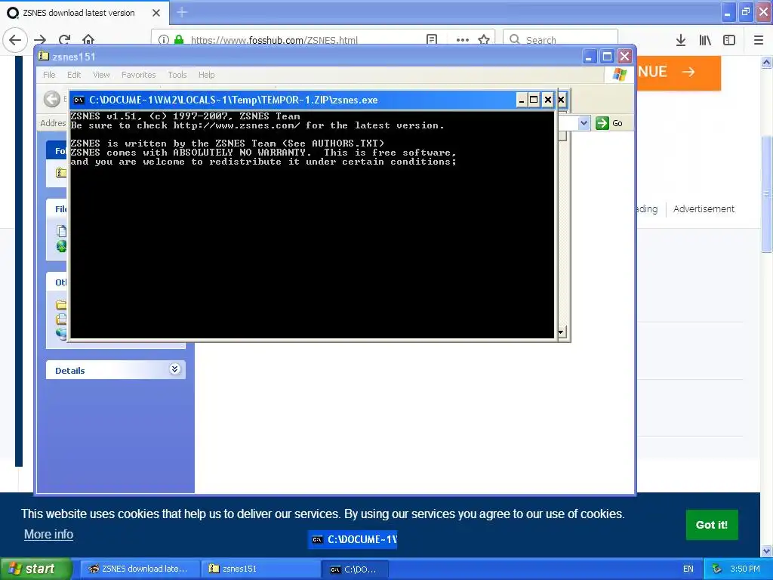Minimize the zsnes.exe console window
Viewport: 773px width, 580px height.
coord(522,100)
